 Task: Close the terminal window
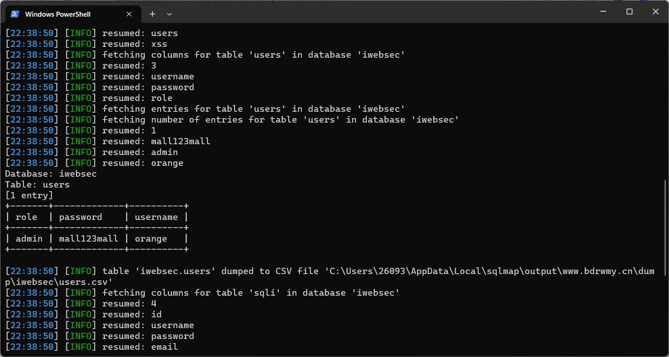coord(655,12)
